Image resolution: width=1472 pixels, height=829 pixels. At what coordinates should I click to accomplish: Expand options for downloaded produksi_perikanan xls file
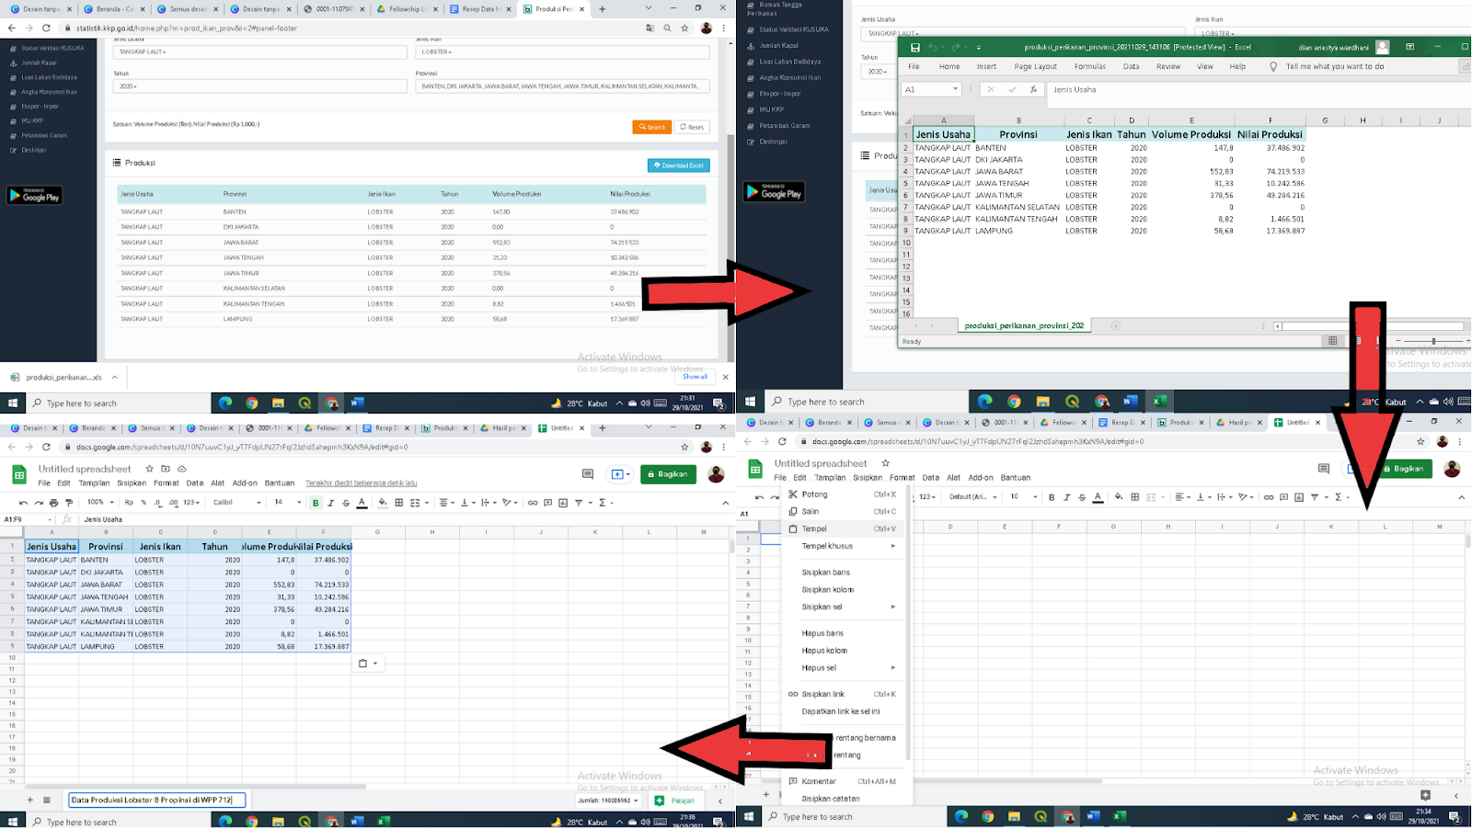pyautogui.click(x=115, y=377)
